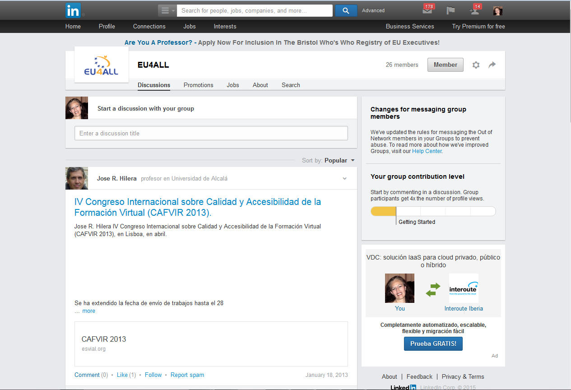Click the green exchange arrows in ad

pos(433,289)
